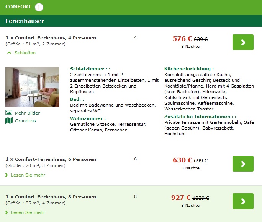
Task: Collapse details with the Schließen link
Action: coord(25,53)
